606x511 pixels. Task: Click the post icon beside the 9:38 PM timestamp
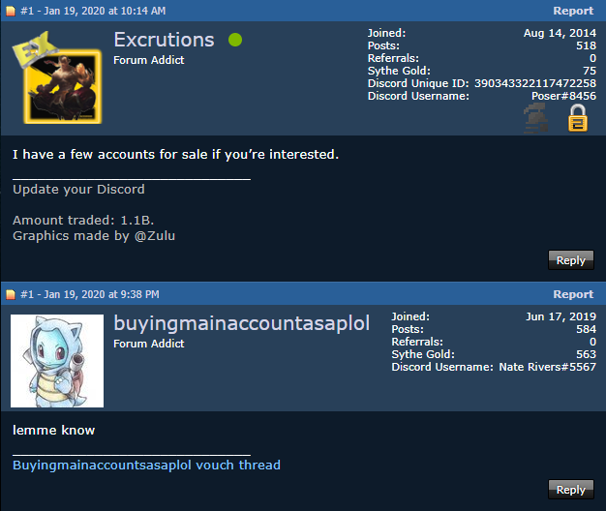[x=11, y=294]
